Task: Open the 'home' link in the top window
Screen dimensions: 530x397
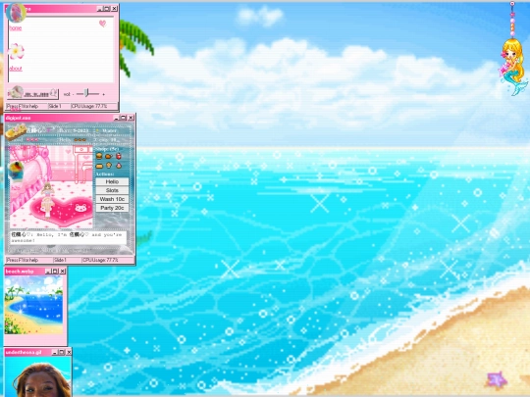Action: pos(15,28)
